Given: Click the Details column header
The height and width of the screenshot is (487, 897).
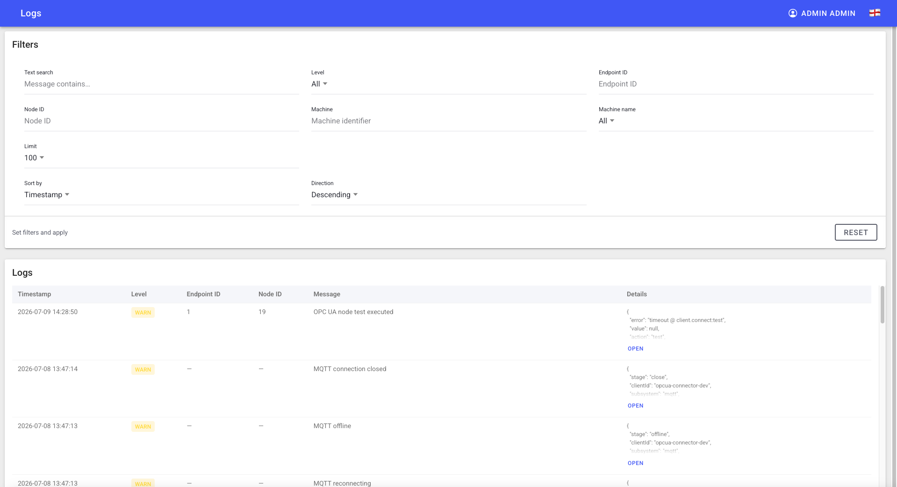Looking at the screenshot, I should pyautogui.click(x=637, y=294).
